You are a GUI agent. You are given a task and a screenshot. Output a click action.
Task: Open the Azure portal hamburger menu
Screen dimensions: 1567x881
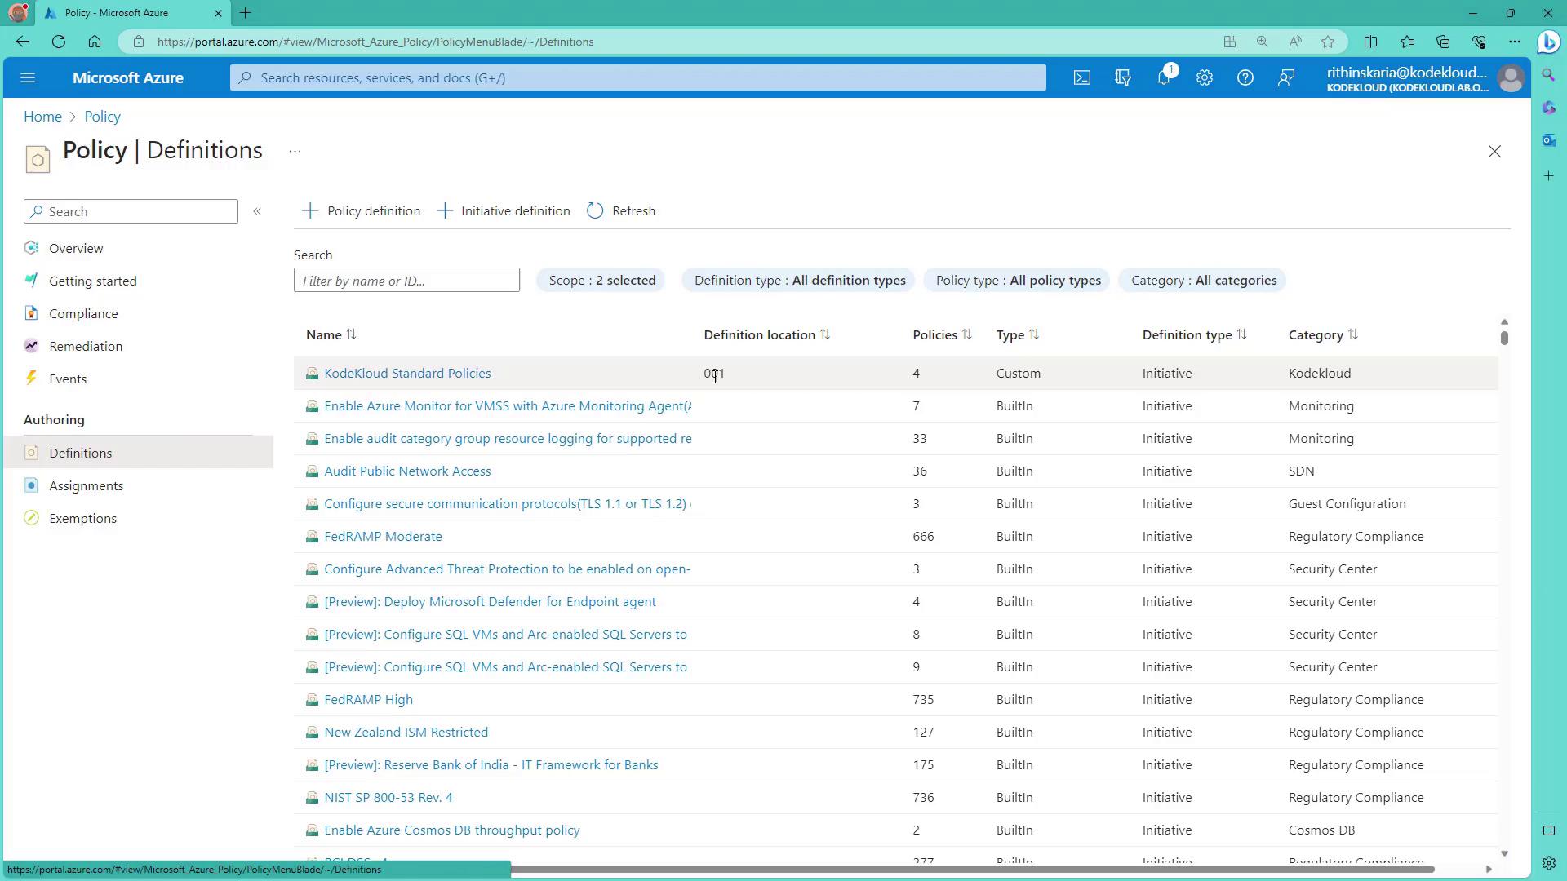[28, 78]
